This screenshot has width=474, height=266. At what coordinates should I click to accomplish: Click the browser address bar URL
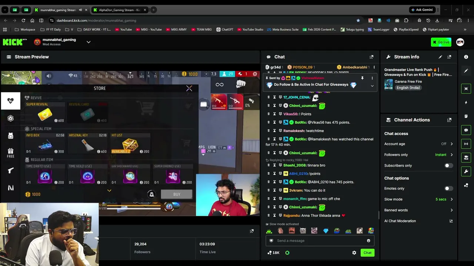click(96, 21)
